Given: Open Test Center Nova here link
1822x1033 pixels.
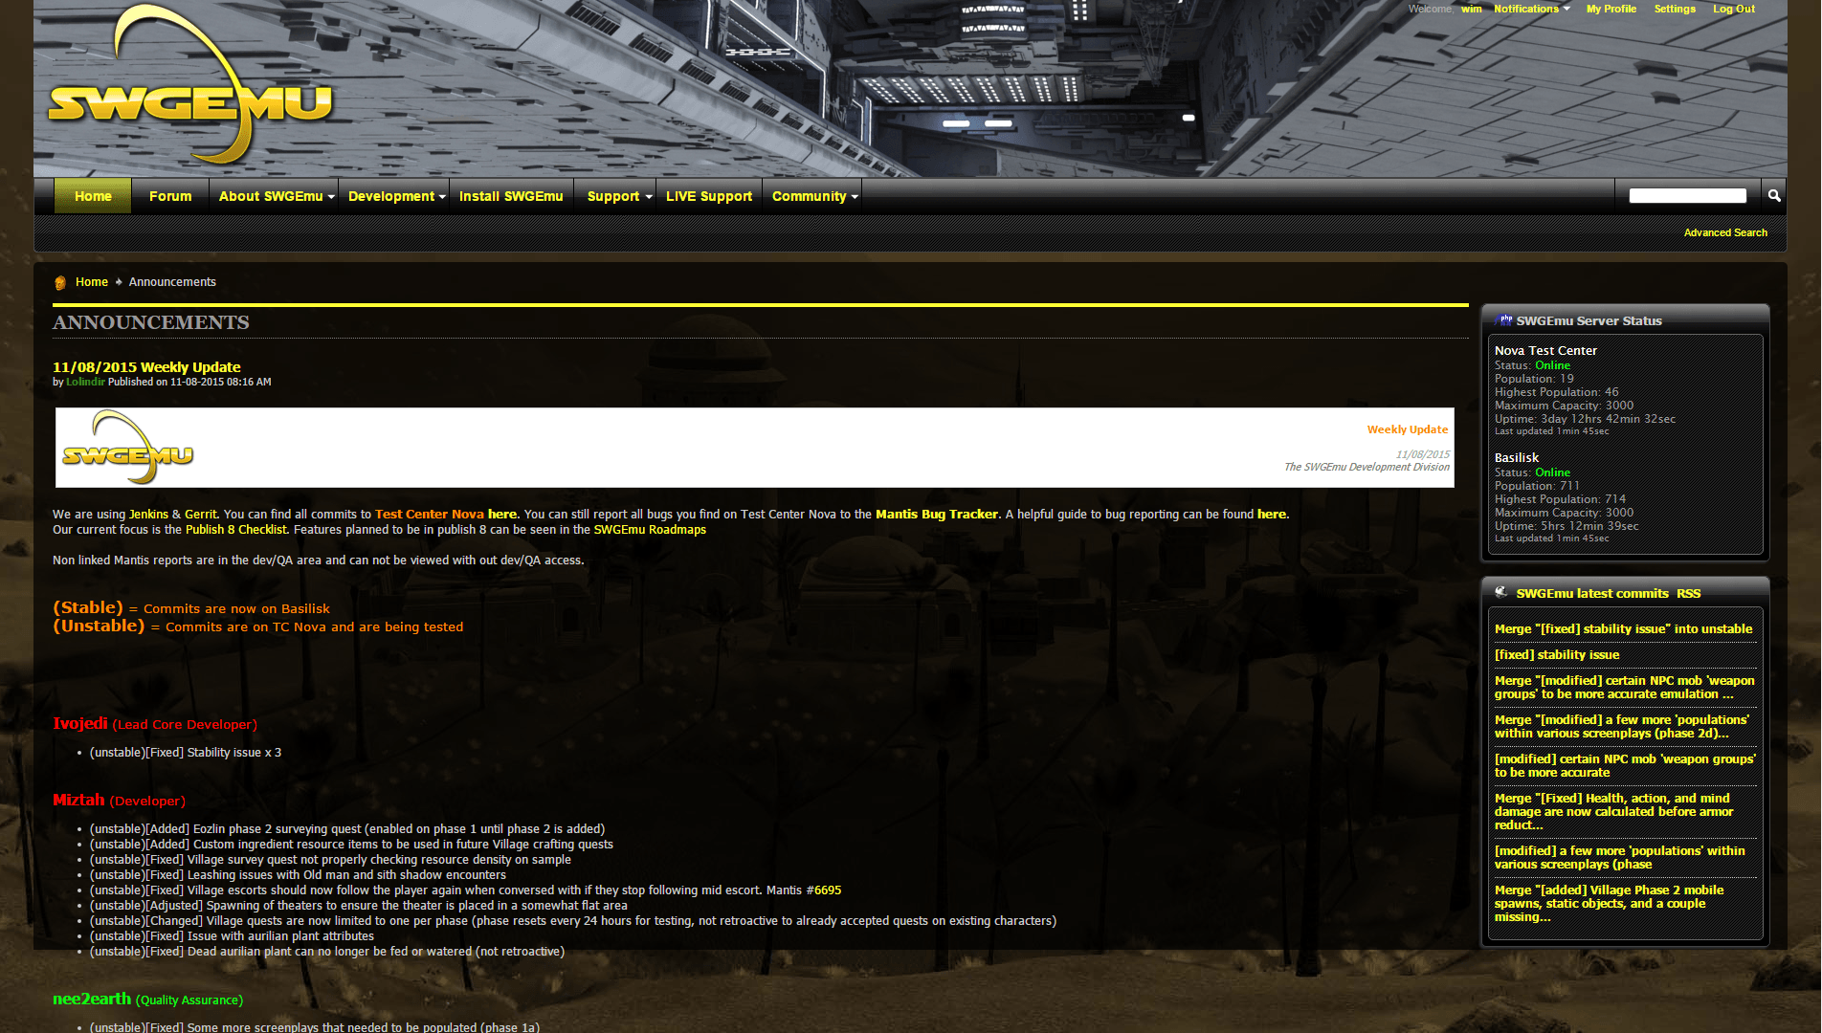Looking at the screenshot, I should pos(502,515).
